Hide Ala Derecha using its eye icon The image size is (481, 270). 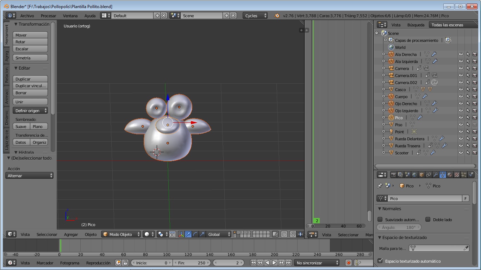pyautogui.click(x=461, y=54)
